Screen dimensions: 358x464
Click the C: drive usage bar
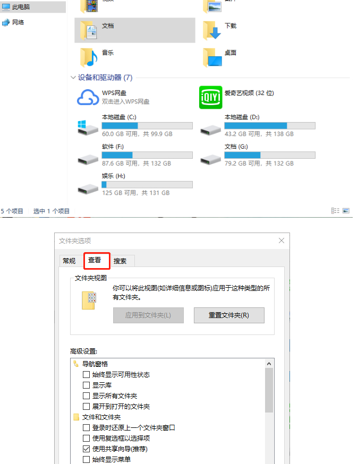[147, 126]
